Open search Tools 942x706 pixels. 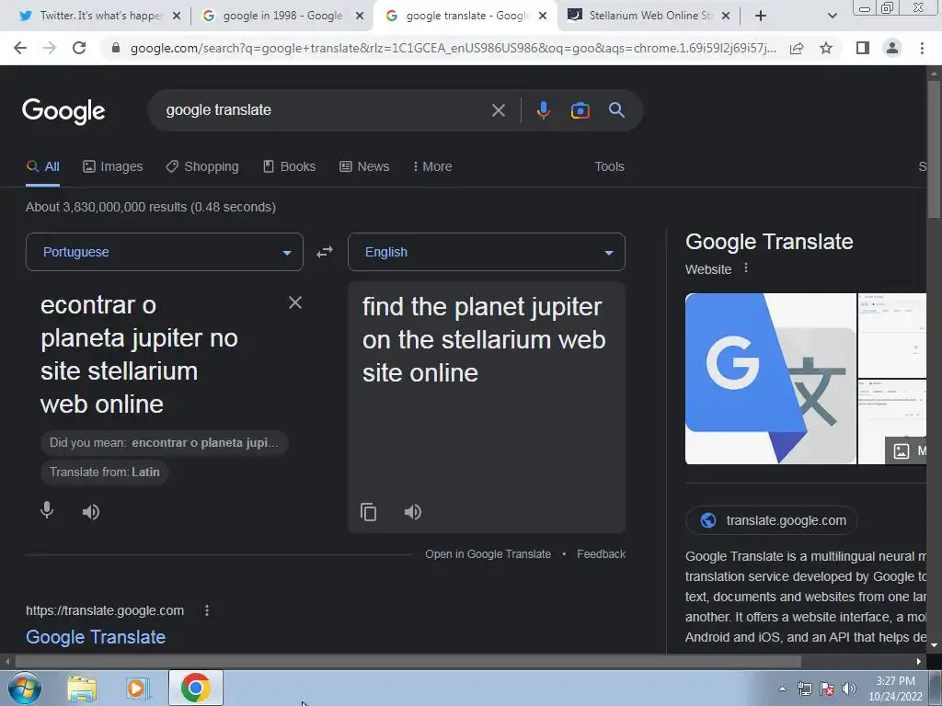609,166
